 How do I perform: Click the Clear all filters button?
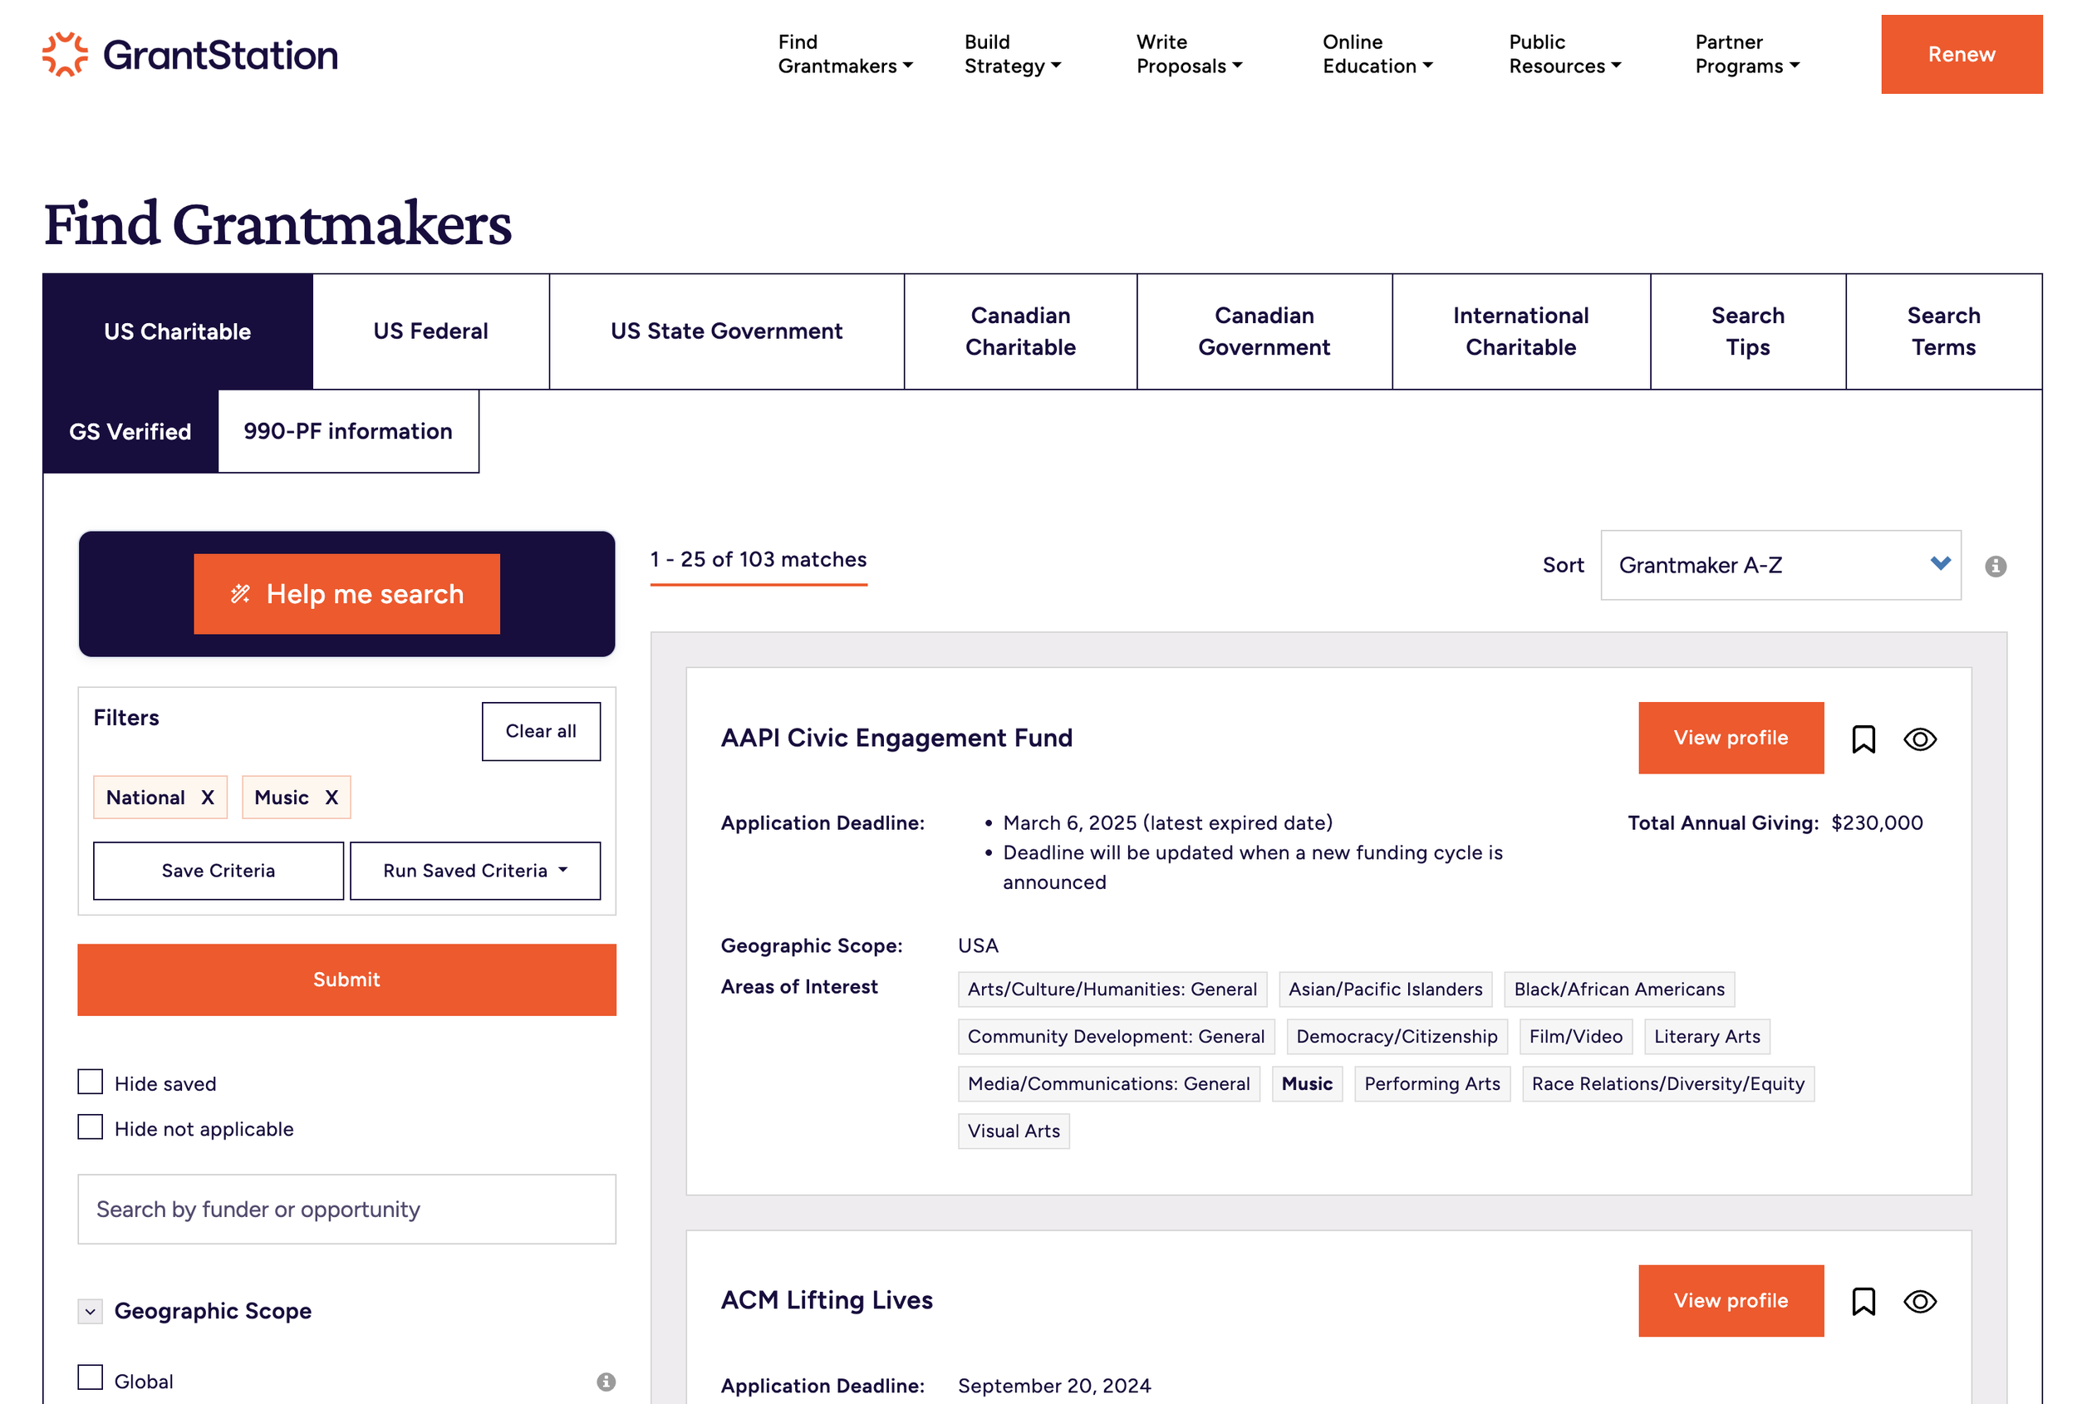click(x=541, y=731)
